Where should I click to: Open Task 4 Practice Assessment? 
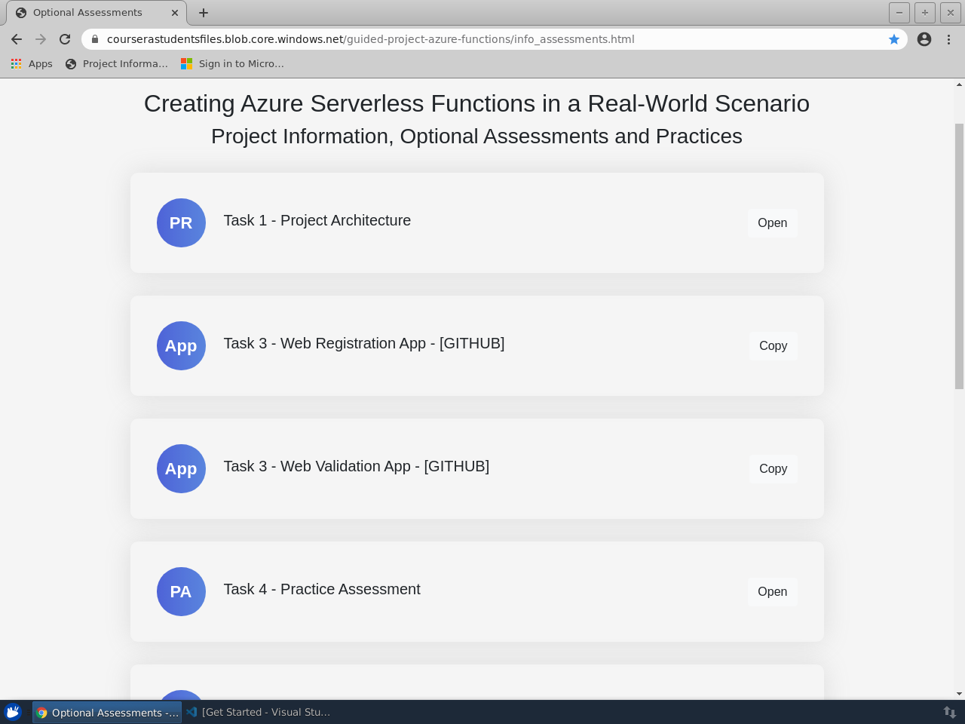point(772,591)
